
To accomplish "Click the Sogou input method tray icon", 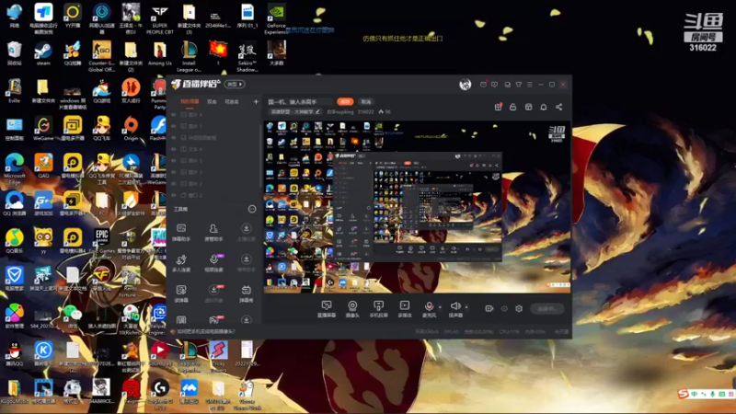I will pos(683,394).
